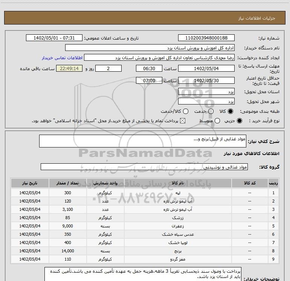290x281 pixels.
Task: Click the request creator name field
Action: (159, 58)
